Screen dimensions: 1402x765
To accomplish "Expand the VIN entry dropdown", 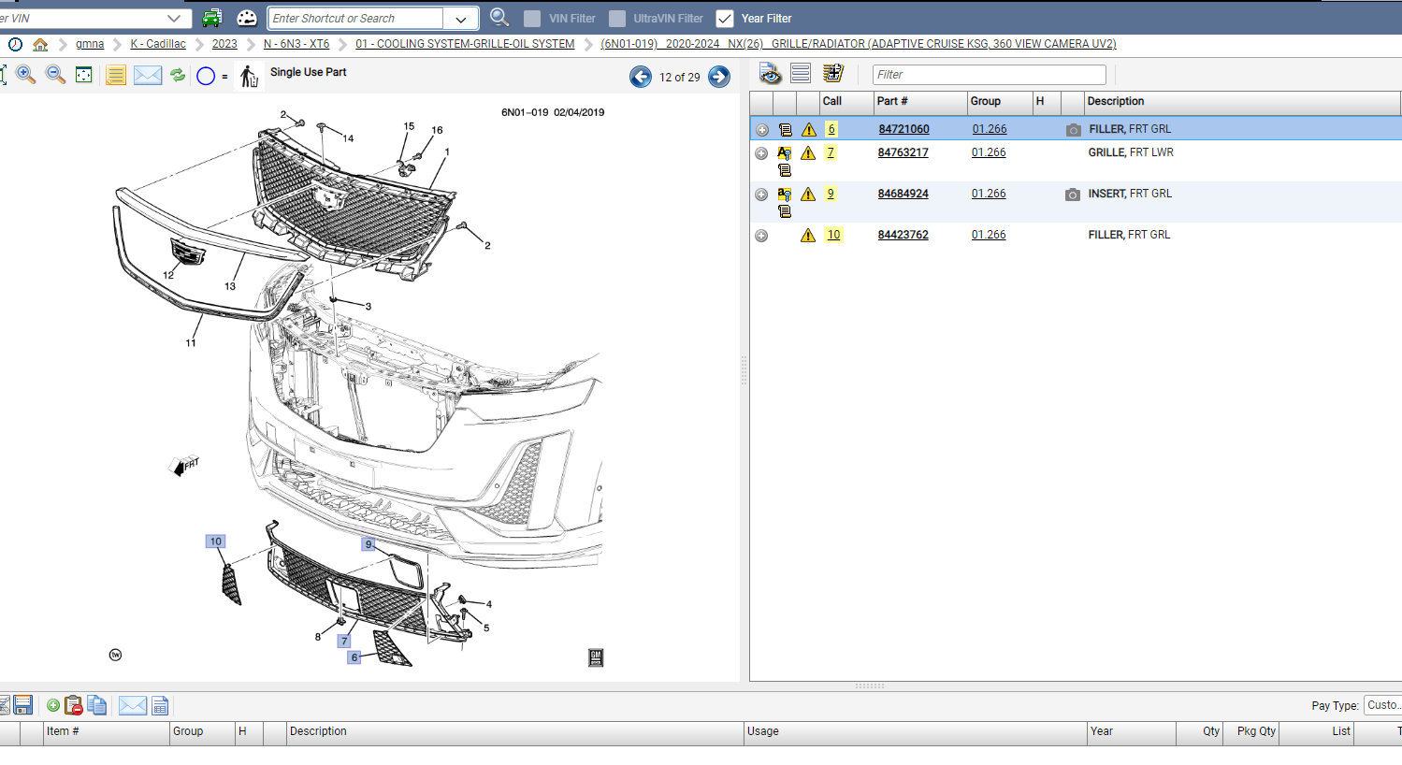I will point(174,19).
